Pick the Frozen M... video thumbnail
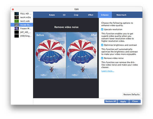Screen dimensions: 153x119 pyautogui.click(x=17, y=29)
